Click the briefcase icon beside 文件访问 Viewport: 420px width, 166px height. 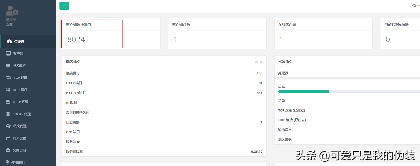point(8,150)
